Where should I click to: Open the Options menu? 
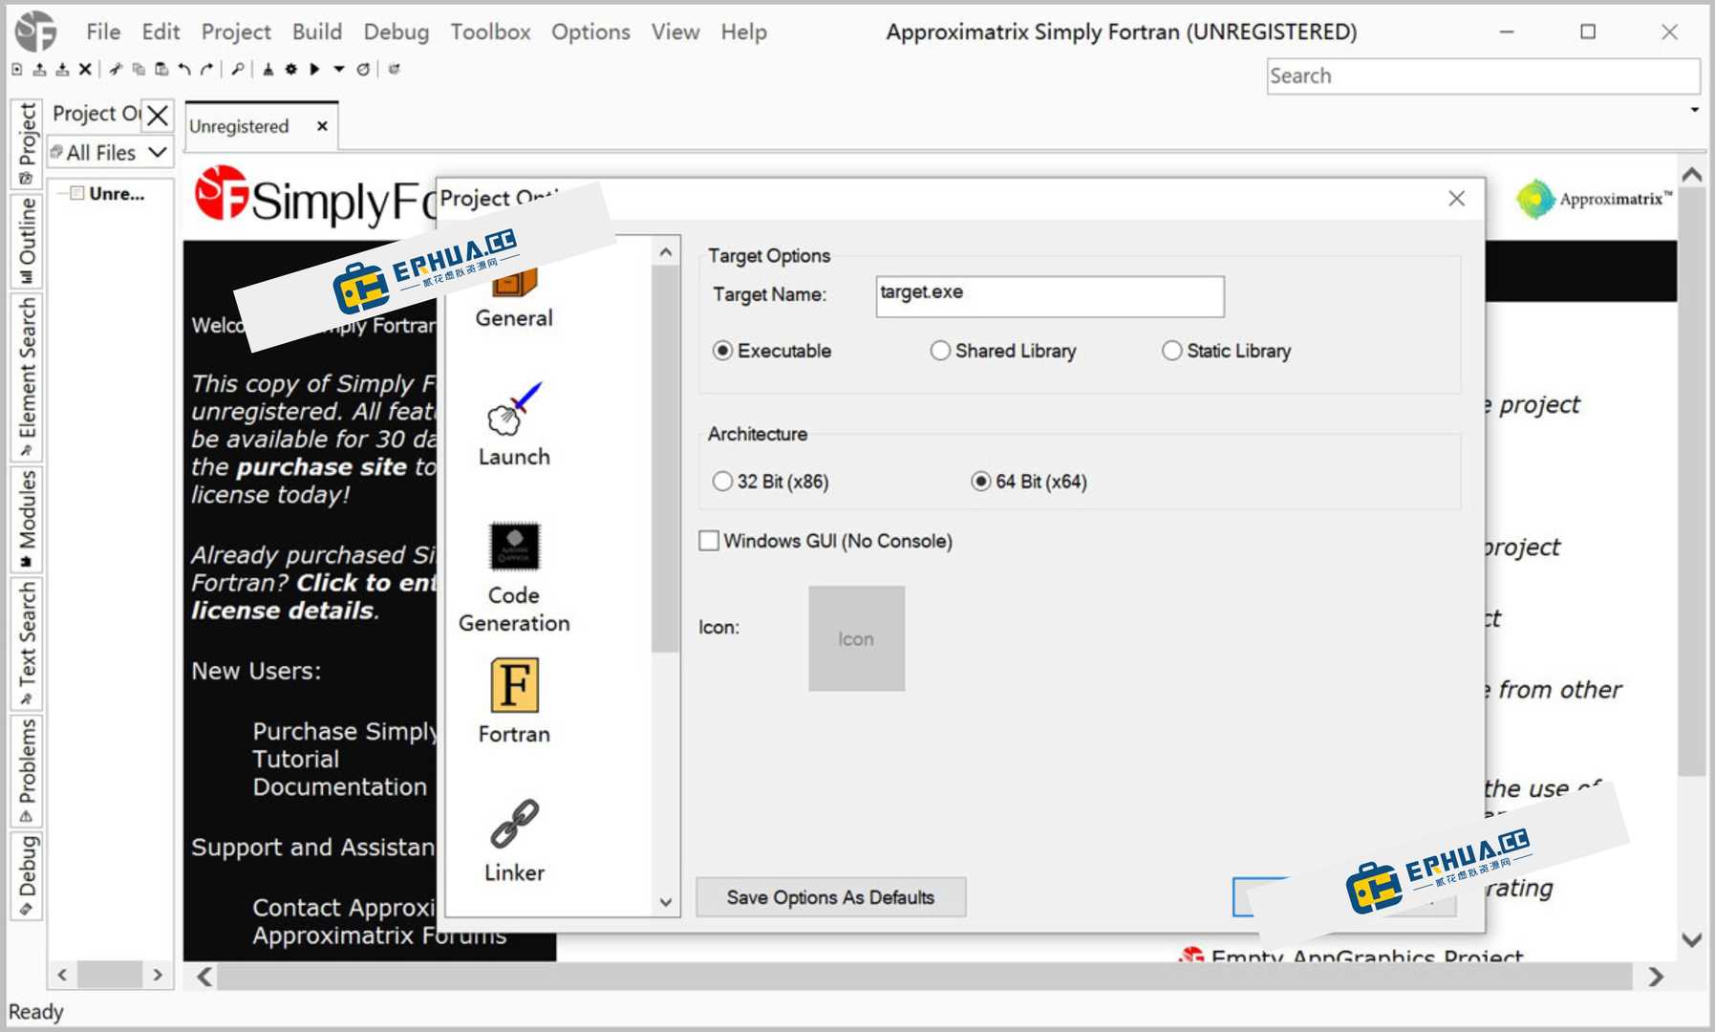click(x=590, y=32)
